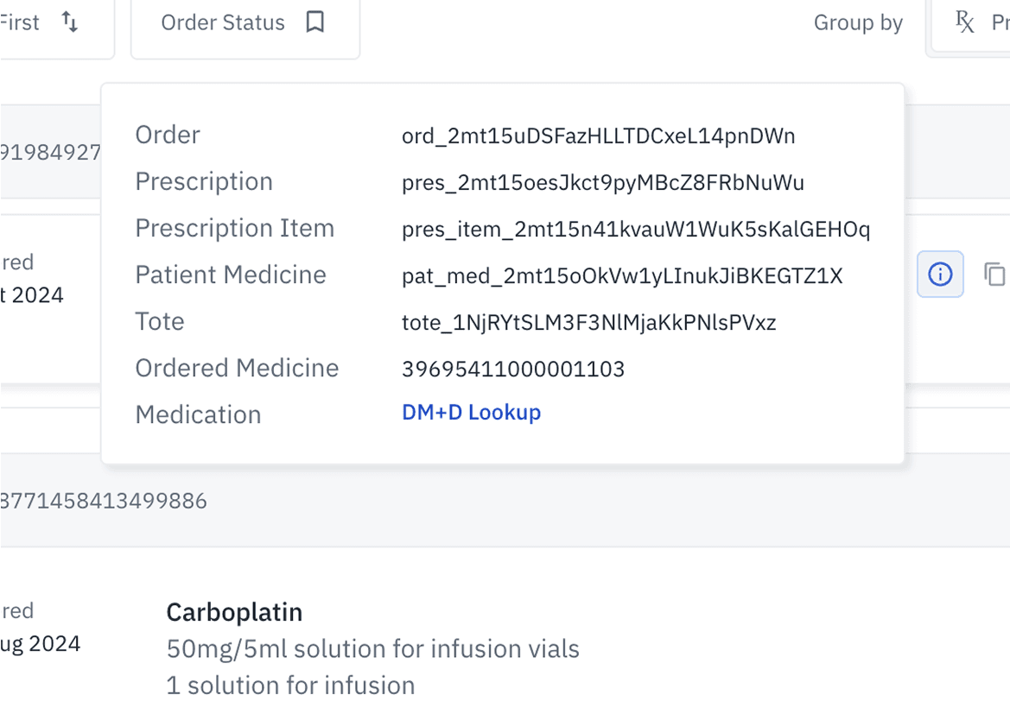Click the blue info circle icon
Screen dimensions: 1010x720
[940, 275]
